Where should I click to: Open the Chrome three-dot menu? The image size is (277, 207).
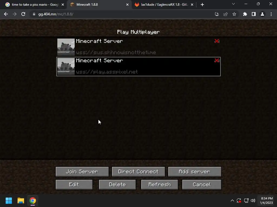tap(271, 14)
